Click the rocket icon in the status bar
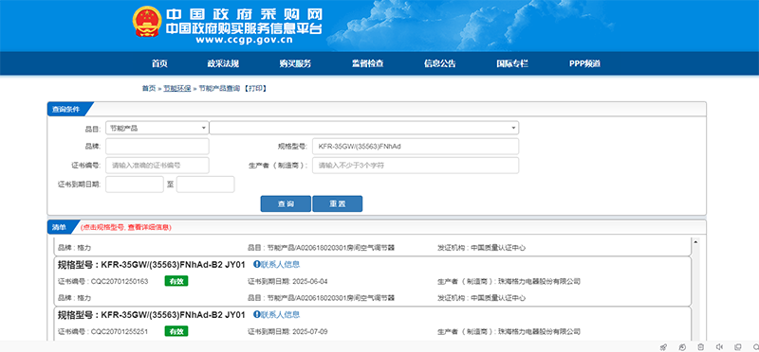This screenshot has height=352, width=759. [663, 346]
